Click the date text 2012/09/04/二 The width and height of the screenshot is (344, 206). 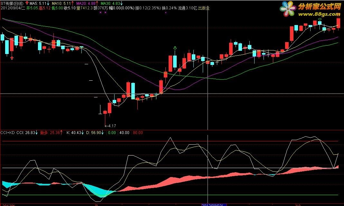tap(13, 8)
